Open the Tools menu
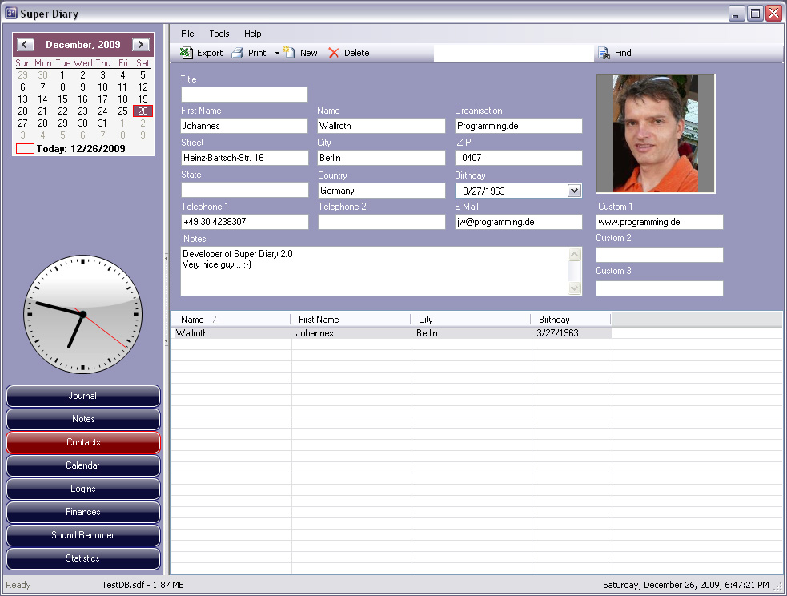Image resolution: width=787 pixels, height=596 pixels. tap(219, 34)
